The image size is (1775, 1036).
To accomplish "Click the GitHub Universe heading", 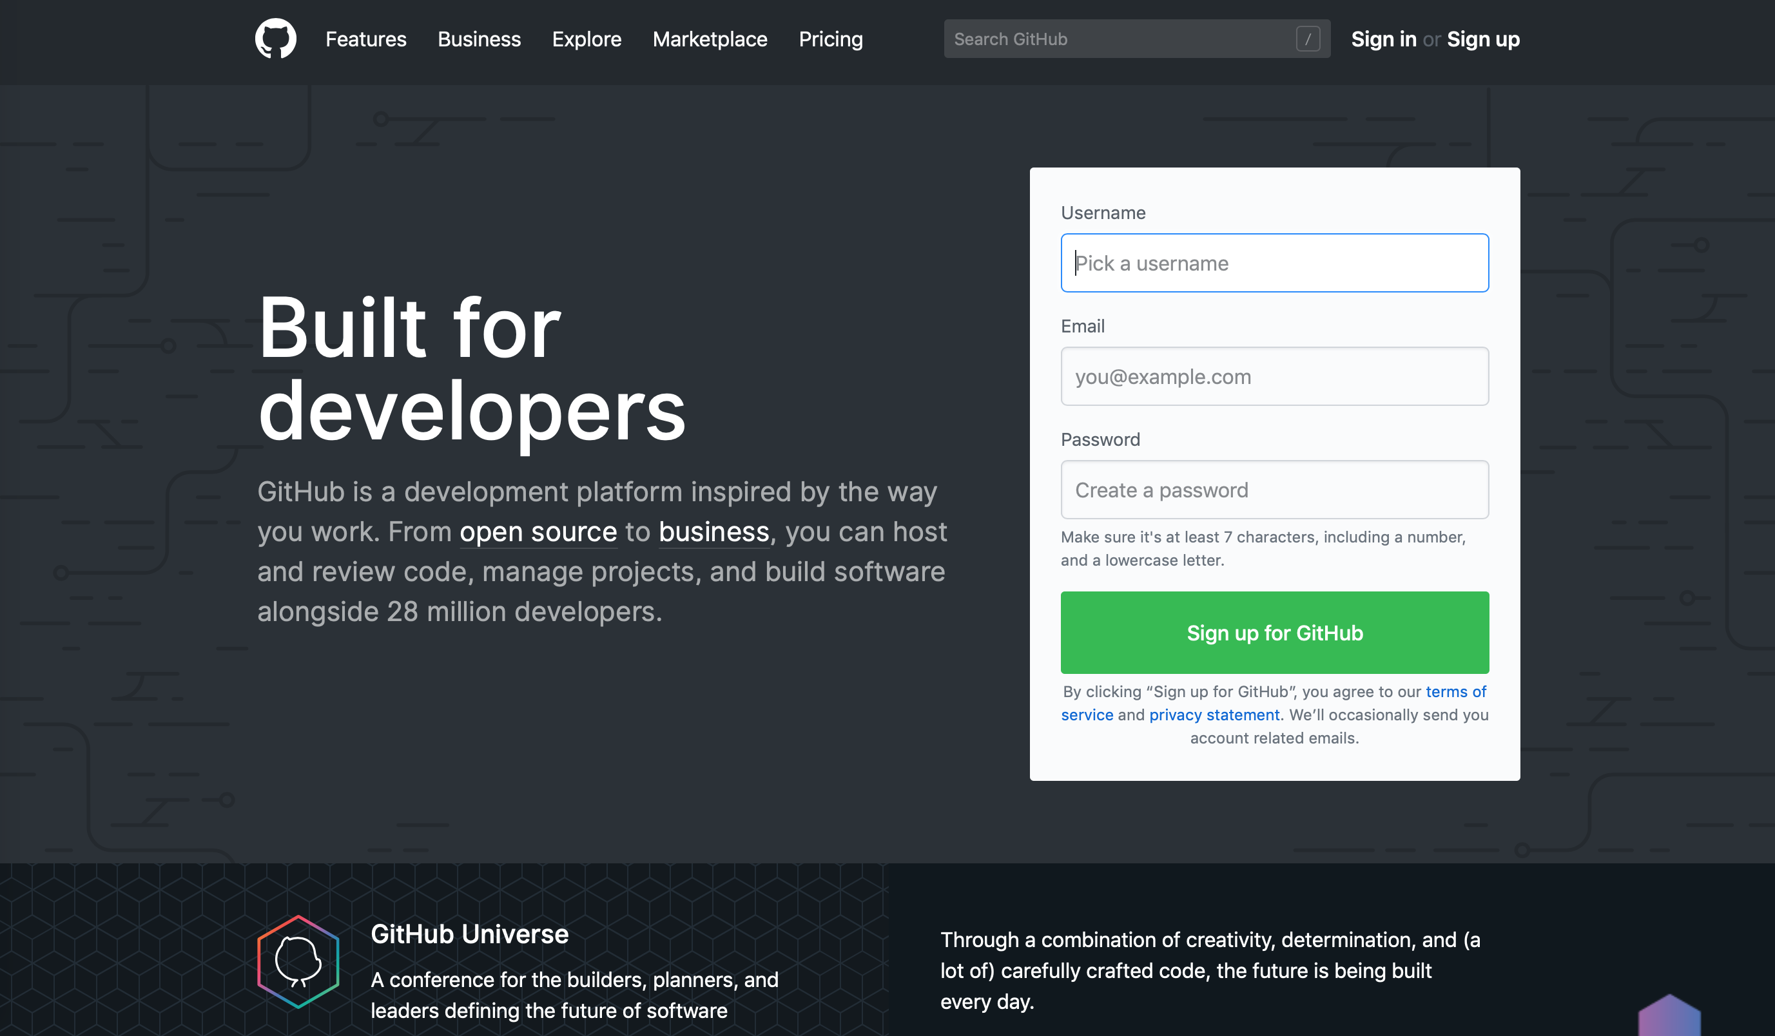I will (x=470, y=934).
